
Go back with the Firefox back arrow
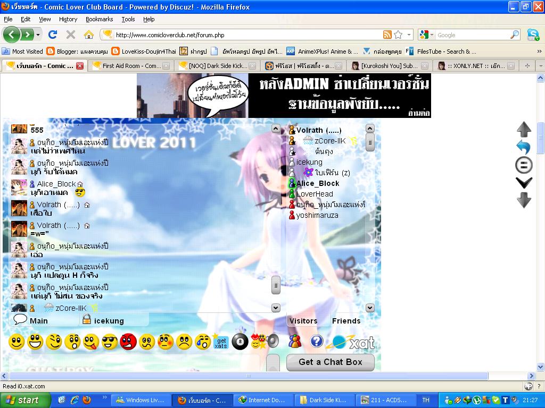pos(12,35)
